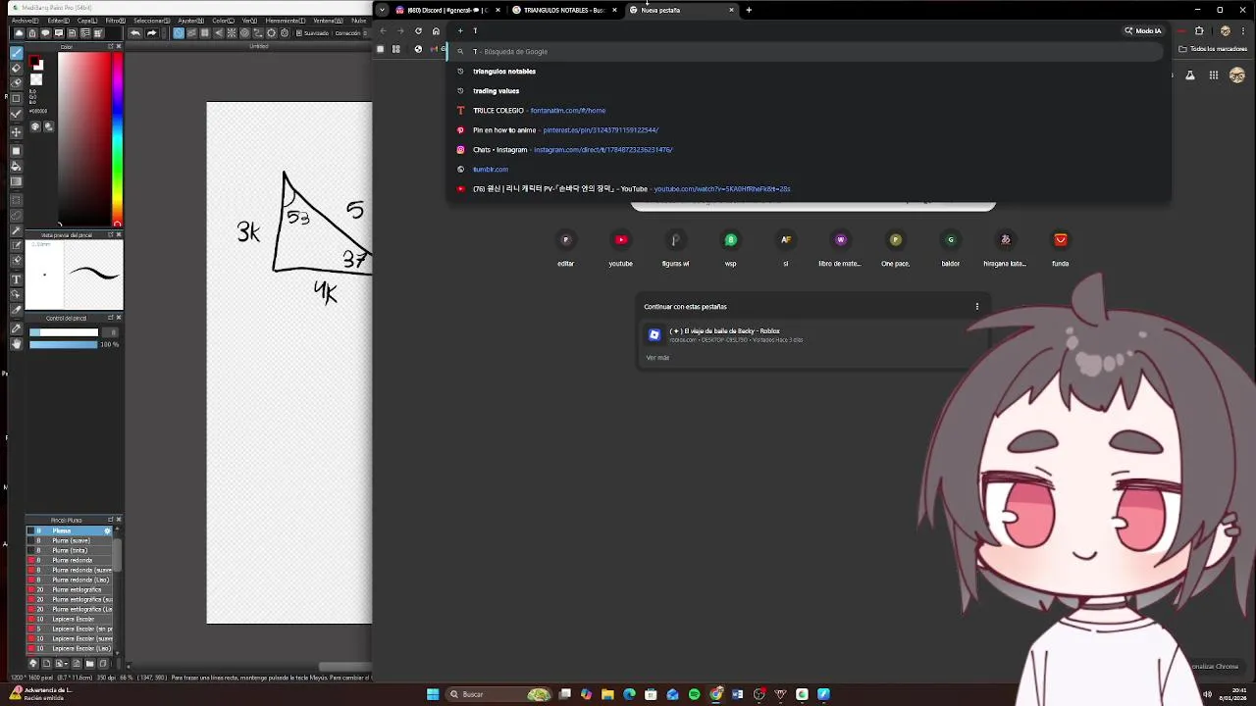
Task: Open Todos los marcadores folder
Action: pos(1214,49)
